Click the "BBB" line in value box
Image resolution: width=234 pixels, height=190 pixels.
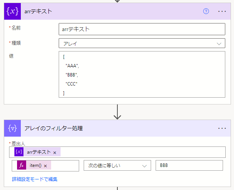pos(72,75)
